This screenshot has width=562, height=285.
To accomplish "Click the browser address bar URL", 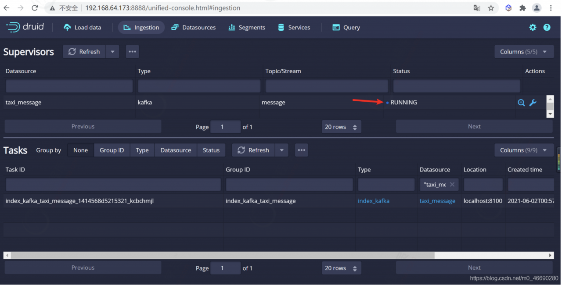I will (162, 8).
